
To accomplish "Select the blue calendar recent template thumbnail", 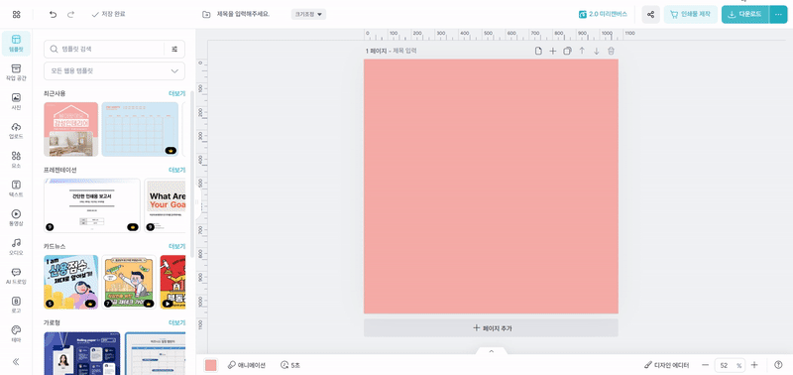I will [x=140, y=129].
